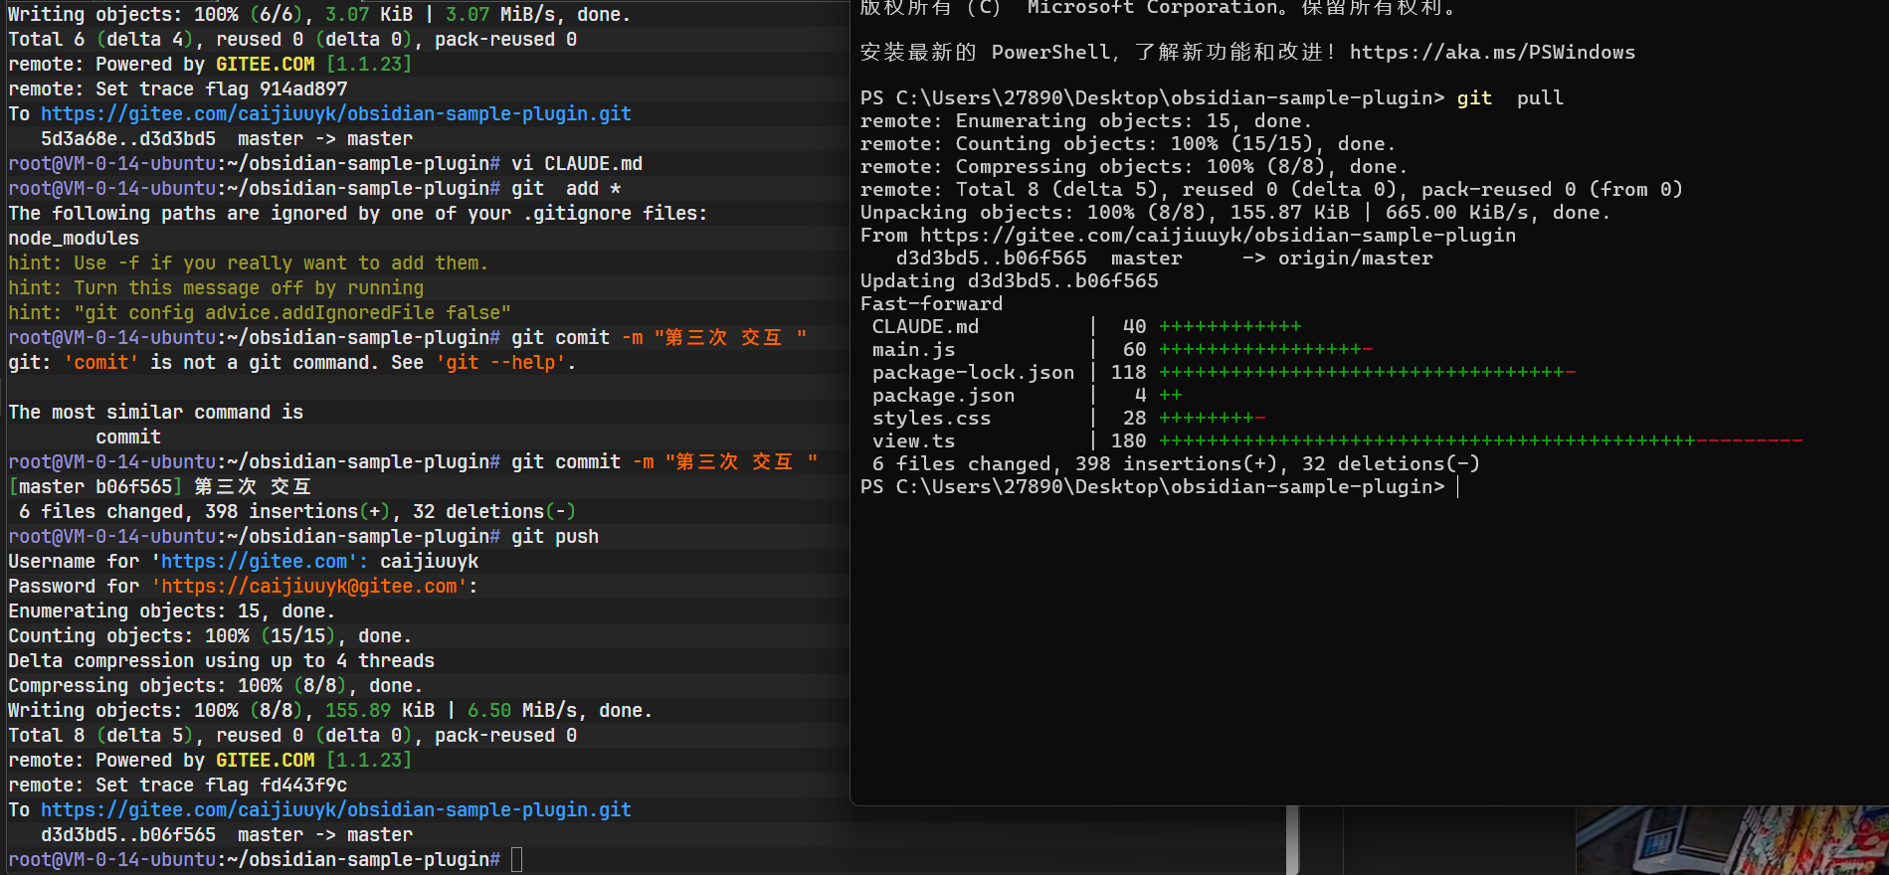The image size is (1889, 875).
Task: Click 'Counting objects: 100% (15/15)' in the Ubuntu terminal
Action: point(172,636)
